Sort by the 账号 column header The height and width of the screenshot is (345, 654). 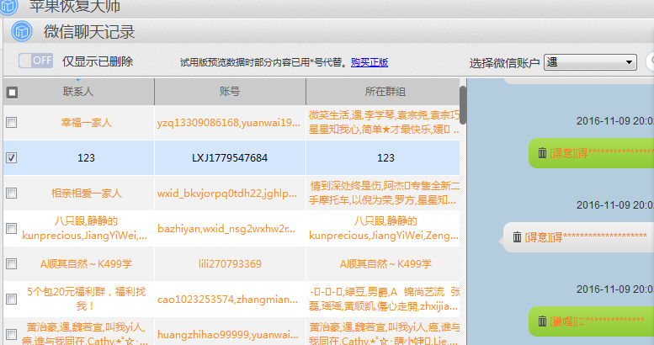click(230, 92)
